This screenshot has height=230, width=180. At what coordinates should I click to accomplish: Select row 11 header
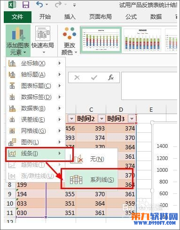10,213
